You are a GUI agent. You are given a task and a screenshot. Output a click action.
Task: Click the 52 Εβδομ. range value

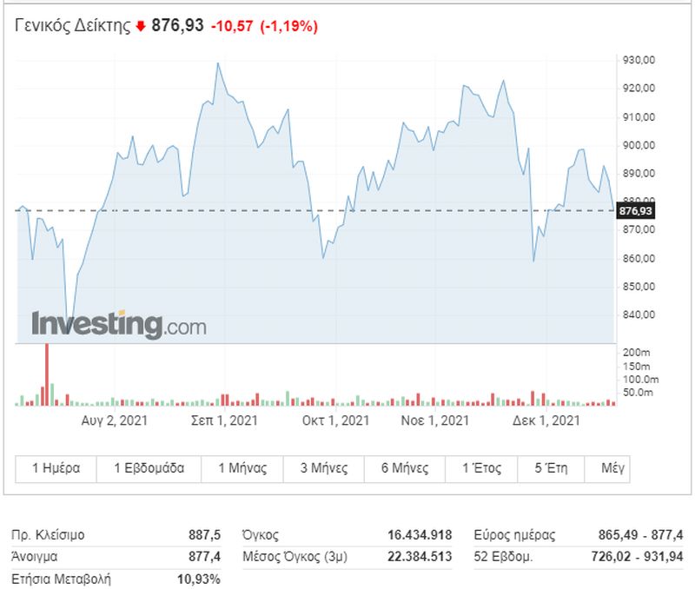tap(637, 557)
